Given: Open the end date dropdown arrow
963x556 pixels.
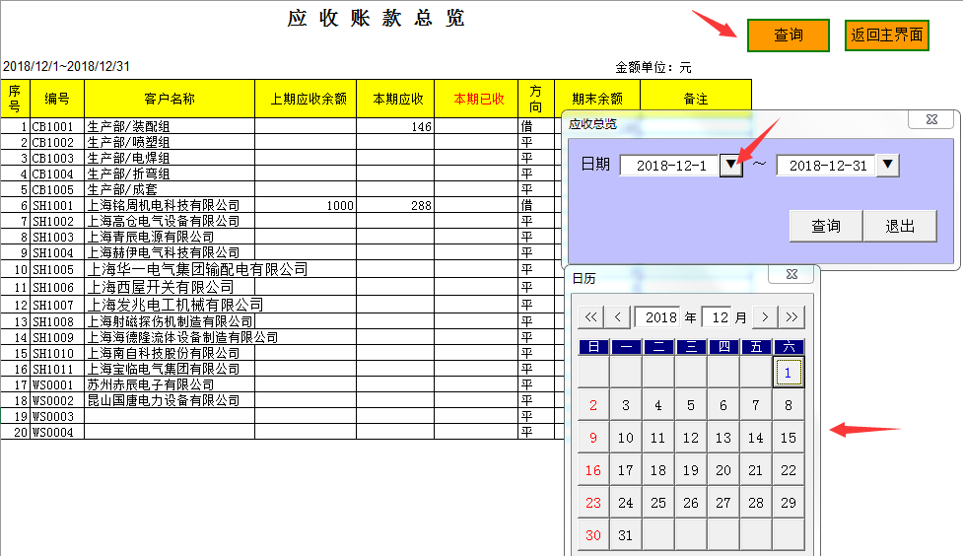Looking at the screenshot, I should pyautogui.click(x=887, y=165).
